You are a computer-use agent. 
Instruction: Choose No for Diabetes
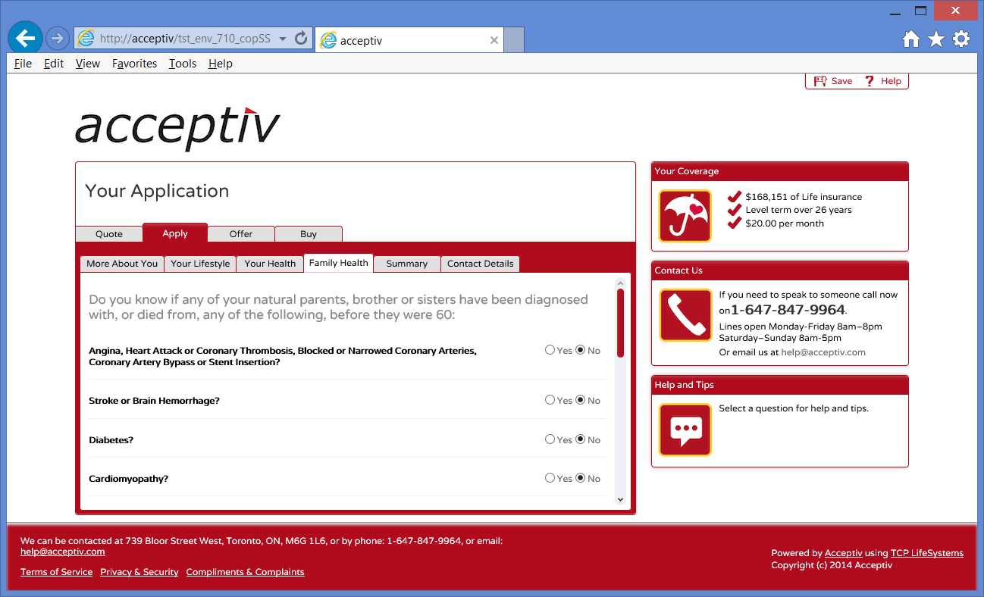(581, 439)
